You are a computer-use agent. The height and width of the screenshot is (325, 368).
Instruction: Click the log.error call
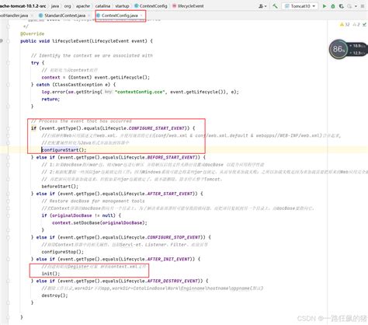pyautogui.click(x=53, y=92)
